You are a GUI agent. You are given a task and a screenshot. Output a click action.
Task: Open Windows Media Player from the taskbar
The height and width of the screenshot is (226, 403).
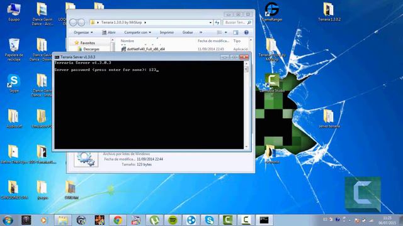(x=43, y=220)
